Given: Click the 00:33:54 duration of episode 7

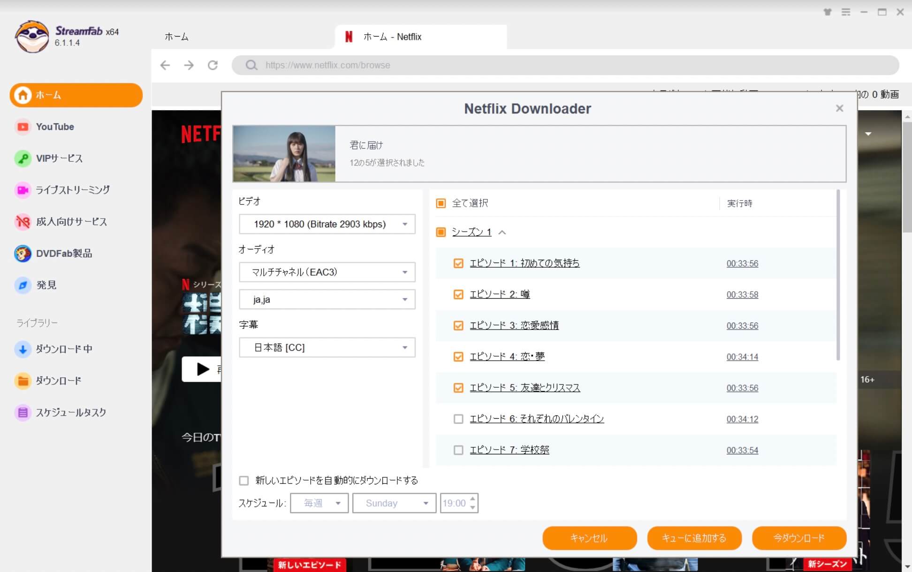Looking at the screenshot, I should pos(742,450).
